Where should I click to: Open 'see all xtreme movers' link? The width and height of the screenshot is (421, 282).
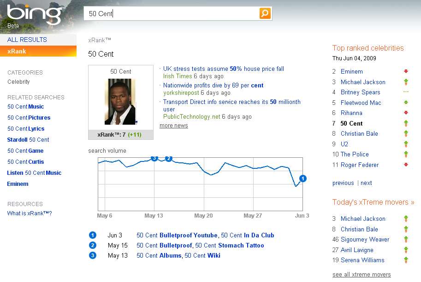coord(362,275)
